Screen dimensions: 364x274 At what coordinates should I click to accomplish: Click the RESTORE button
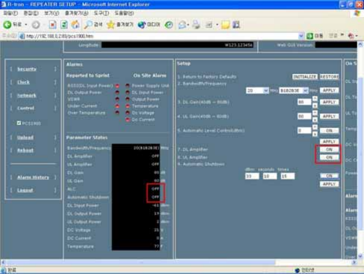tap(329, 77)
